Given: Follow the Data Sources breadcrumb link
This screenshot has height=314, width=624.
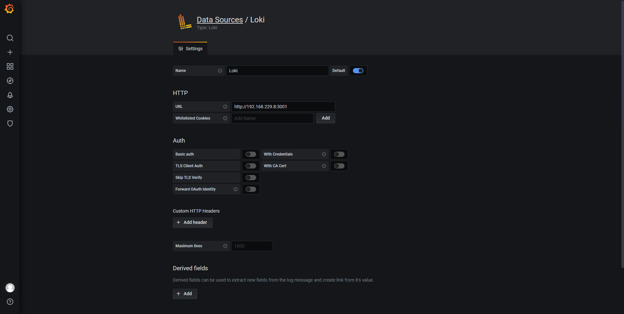Looking at the screenshot, I should click(220, 20).
